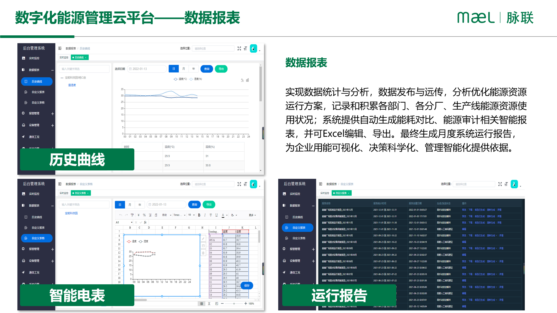Open the A1 cell name box dropdown
Viewport: 557px width, 313px height.
pyautogui.click(x=132, y=223)
